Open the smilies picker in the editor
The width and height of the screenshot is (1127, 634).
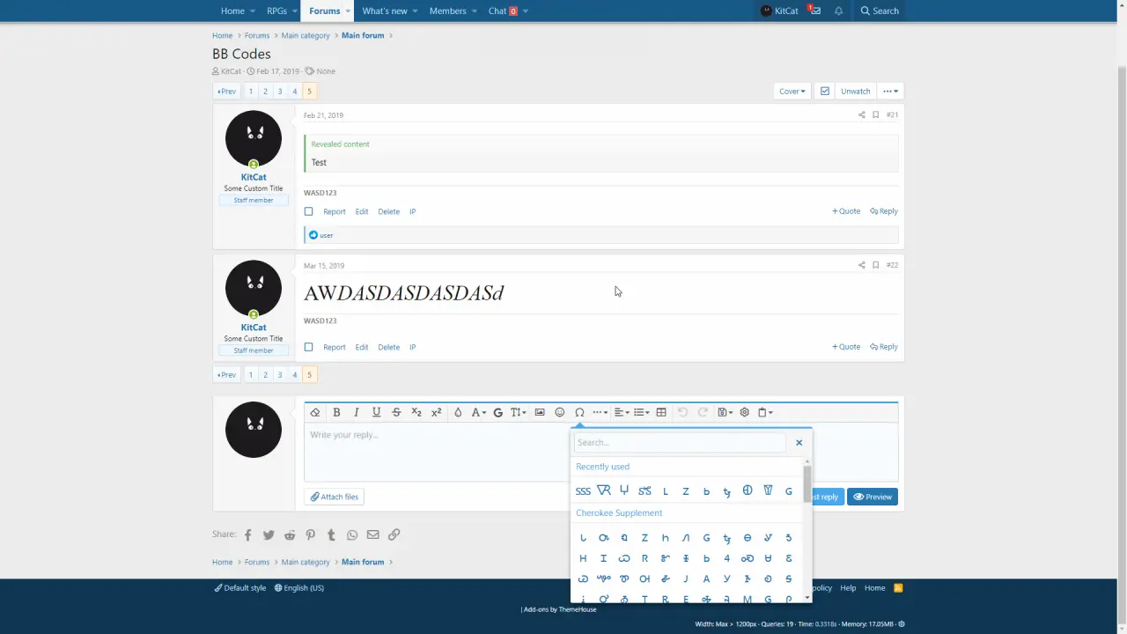[559, 412]
